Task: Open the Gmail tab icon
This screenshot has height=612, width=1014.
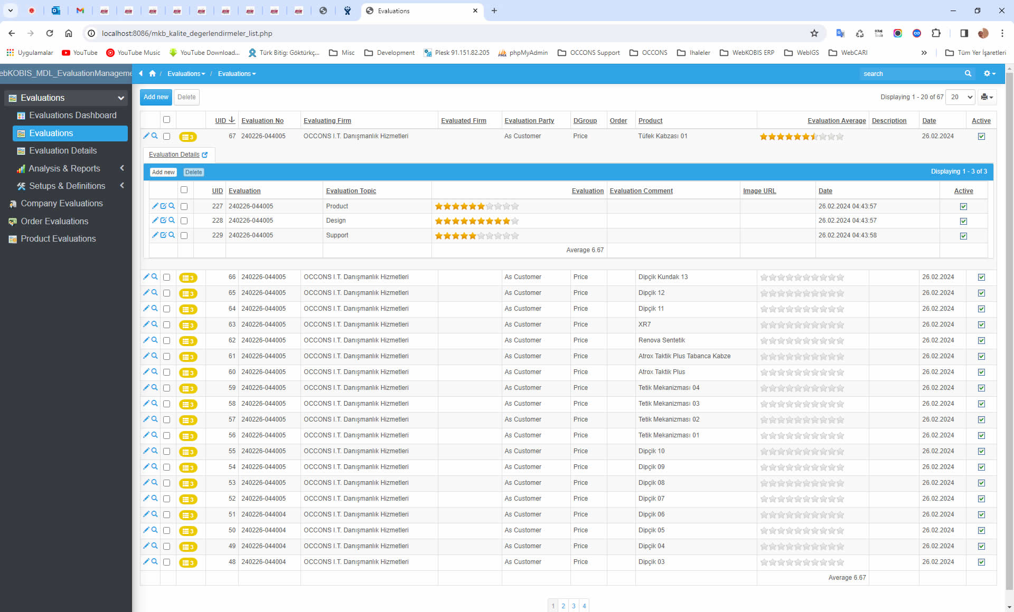Action: coord(80,11)
